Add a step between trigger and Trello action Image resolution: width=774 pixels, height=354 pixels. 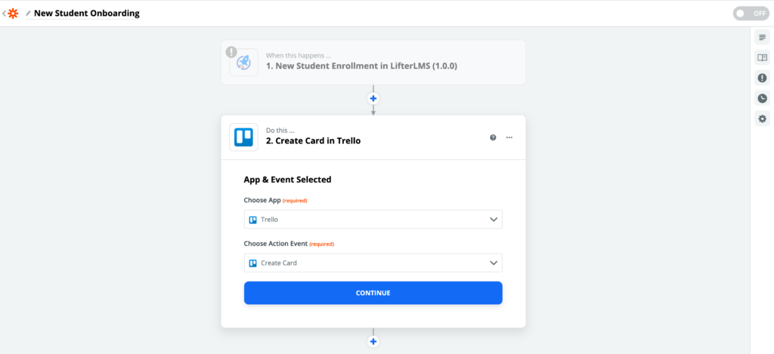pyautogui.click(x=373, y=99)
